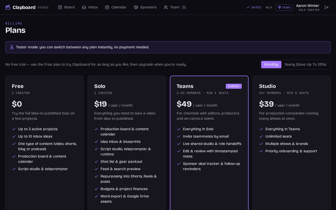Click "Word export & Google Drive assets" feature

(x=125, y=199)
